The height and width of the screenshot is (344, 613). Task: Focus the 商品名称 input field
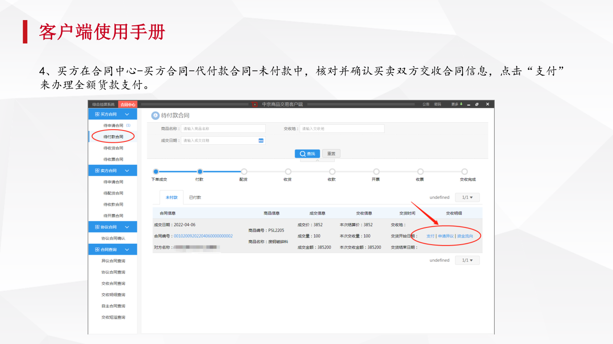pos(223,129)
